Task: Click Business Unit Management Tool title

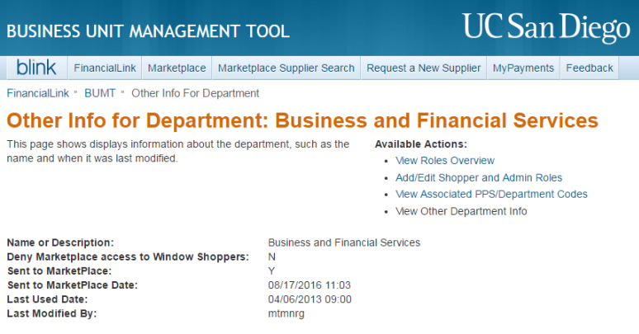Action: point(148,31)
